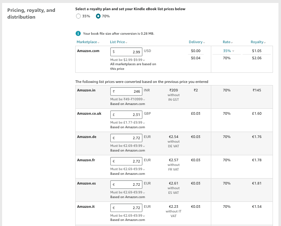Open Royalty column header dropdown
This screenshot has width=281, height=226.
point(257,42)
